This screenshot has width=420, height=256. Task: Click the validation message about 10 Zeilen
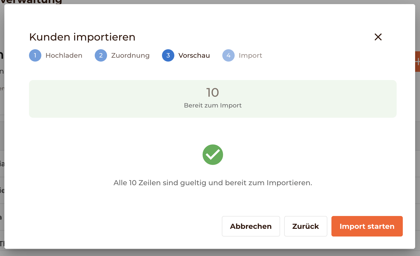point(213,183)
